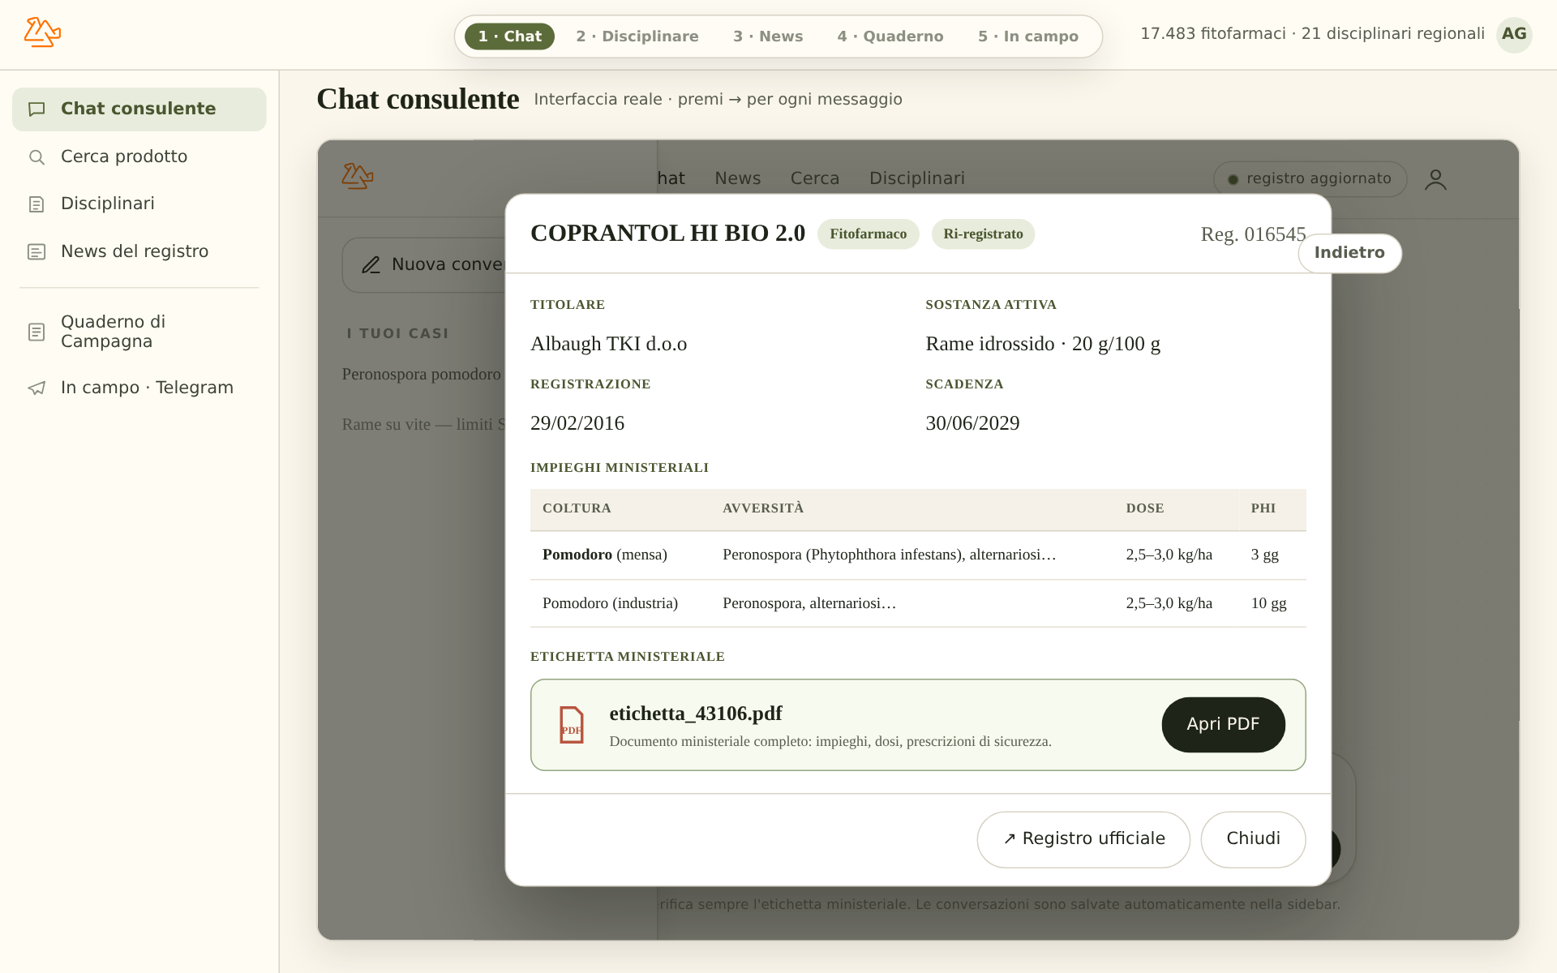Screen dimensions: 1557x973
Task: Click the PHI column header
Action: tap(1263, 508)
